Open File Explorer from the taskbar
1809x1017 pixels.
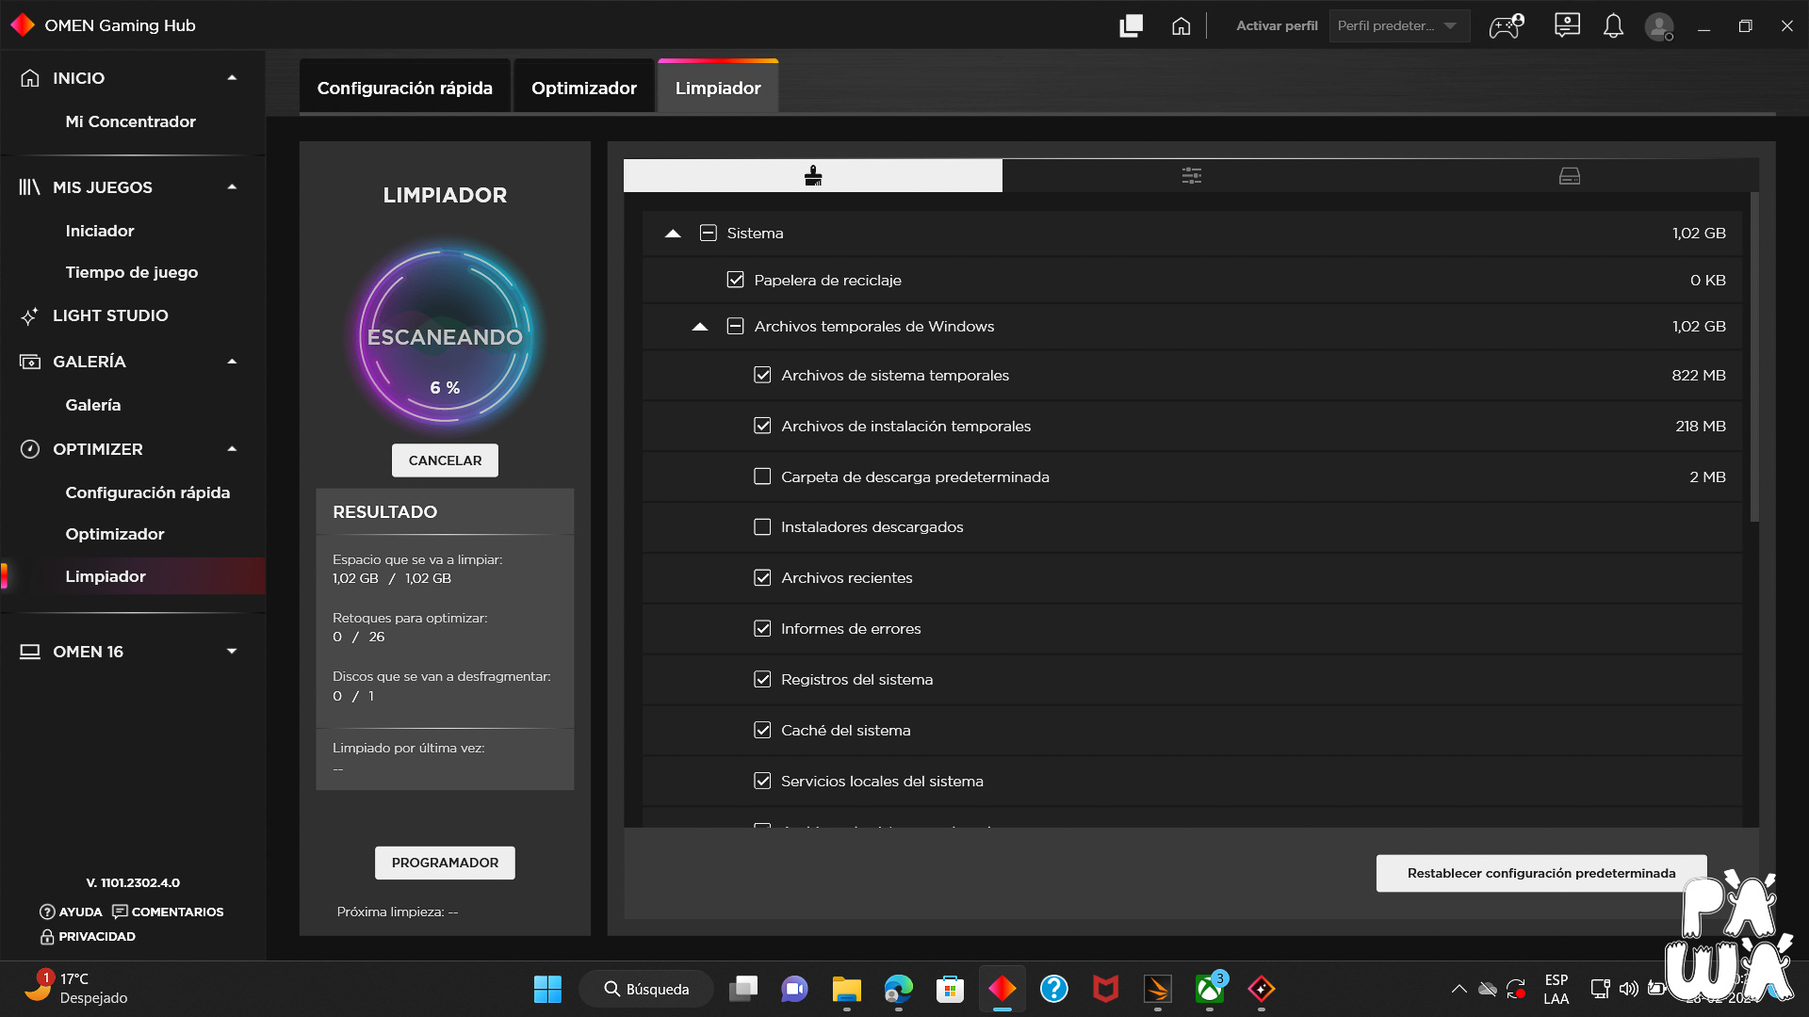(846, 989)
